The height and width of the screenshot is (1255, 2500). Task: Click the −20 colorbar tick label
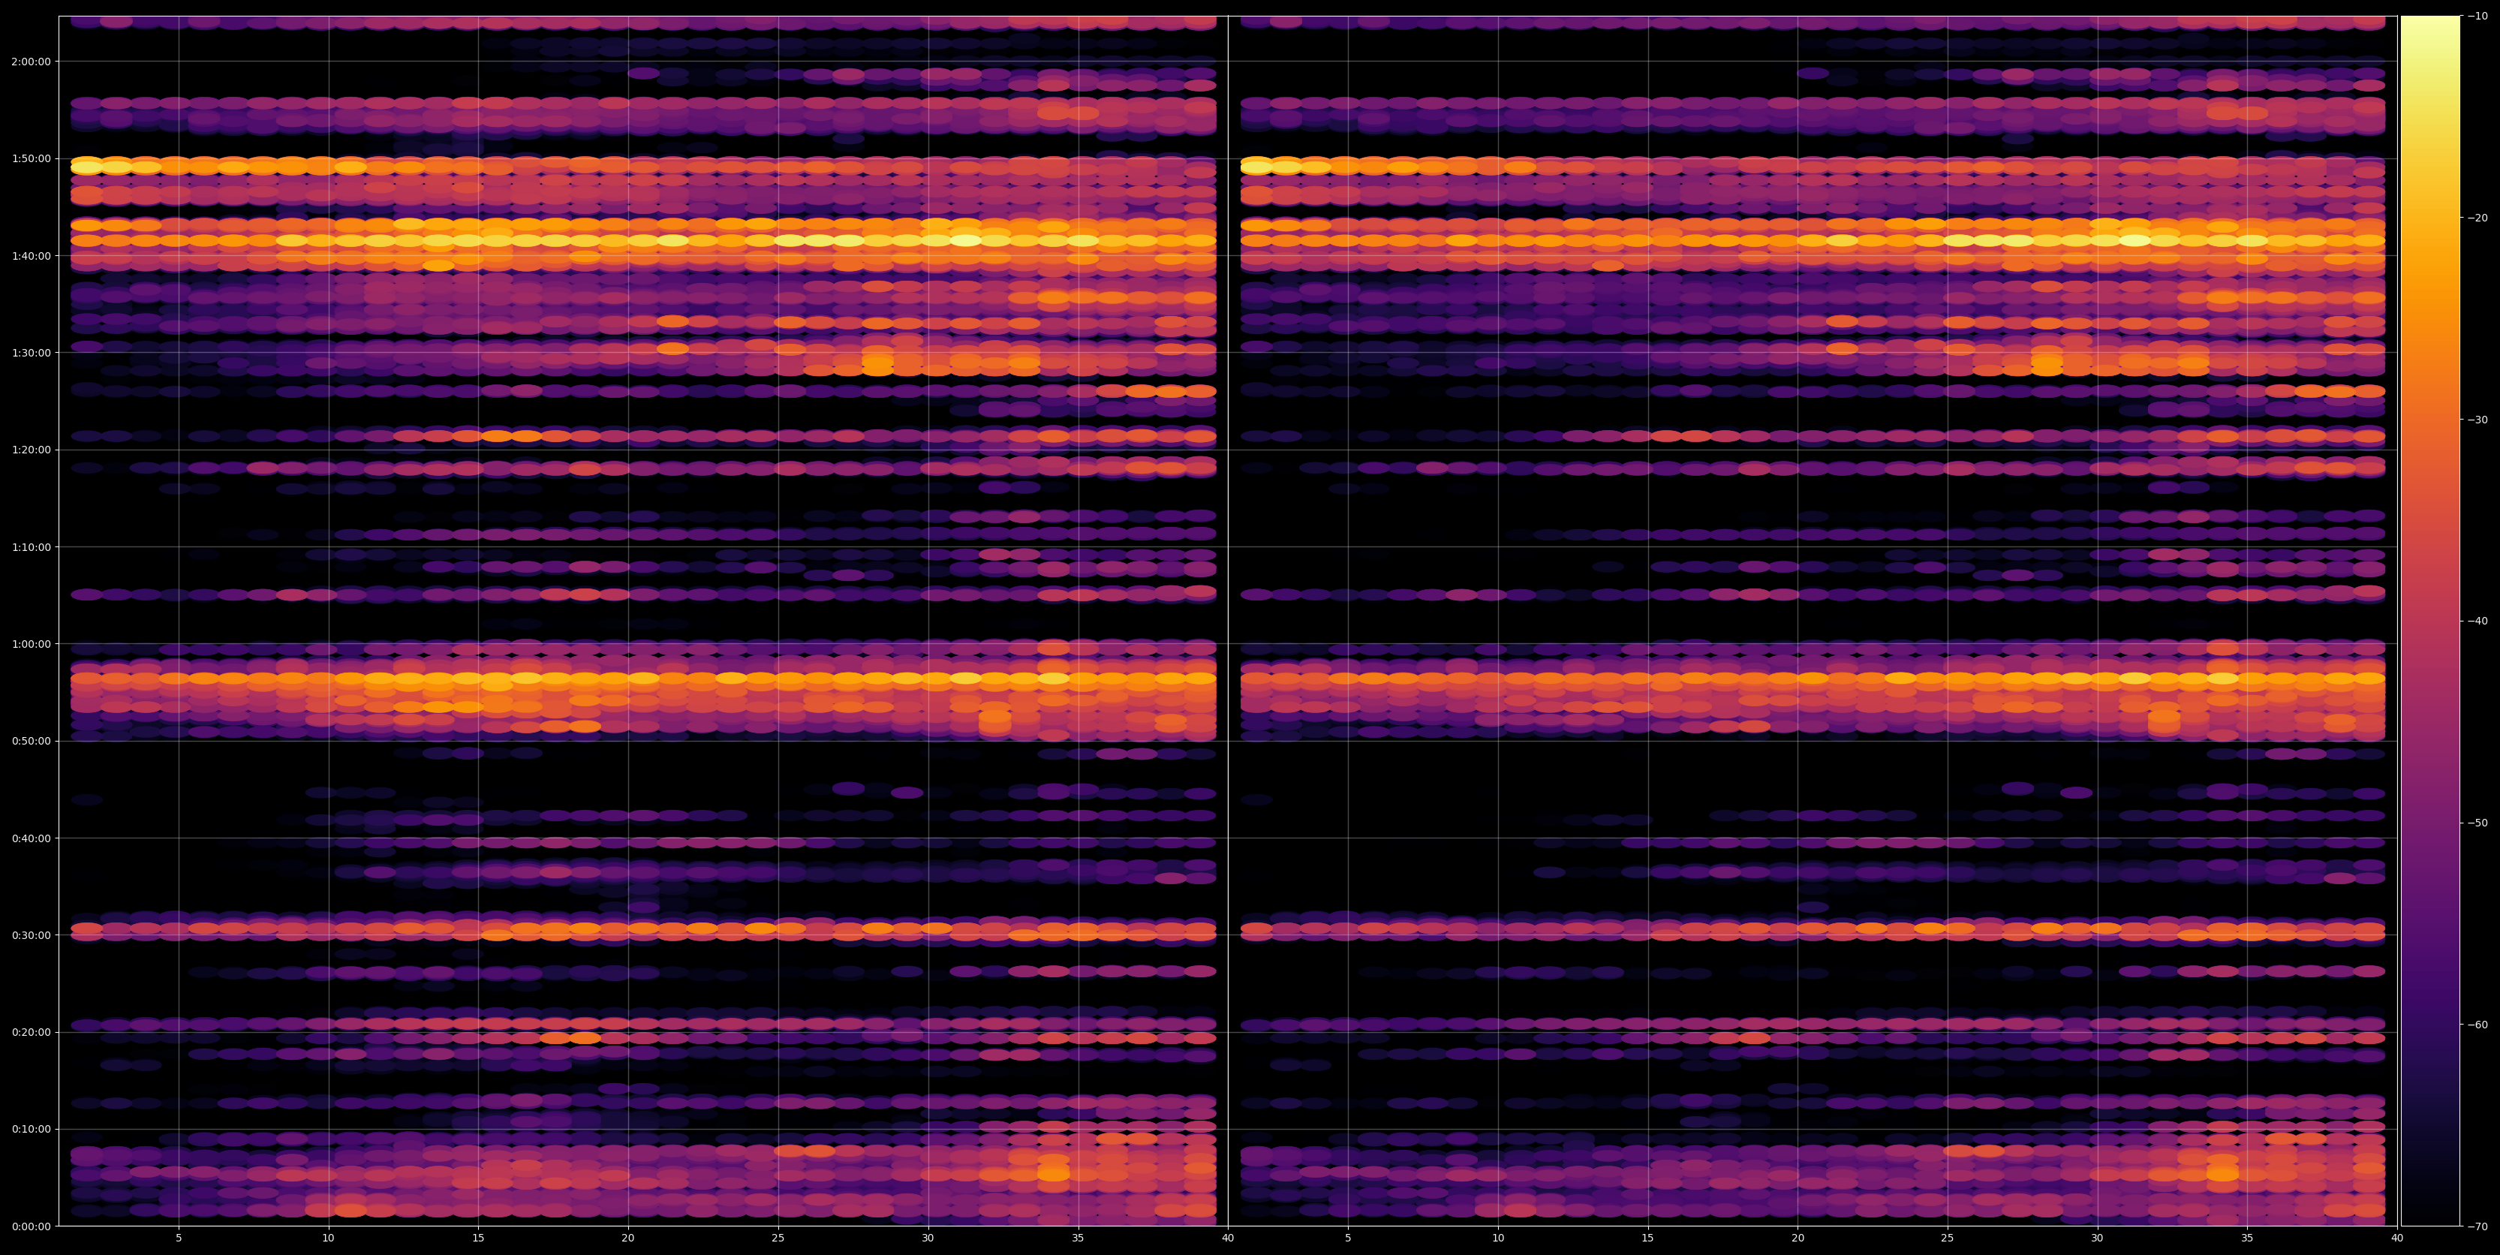pyautogui.click(x=2477, y=218)
